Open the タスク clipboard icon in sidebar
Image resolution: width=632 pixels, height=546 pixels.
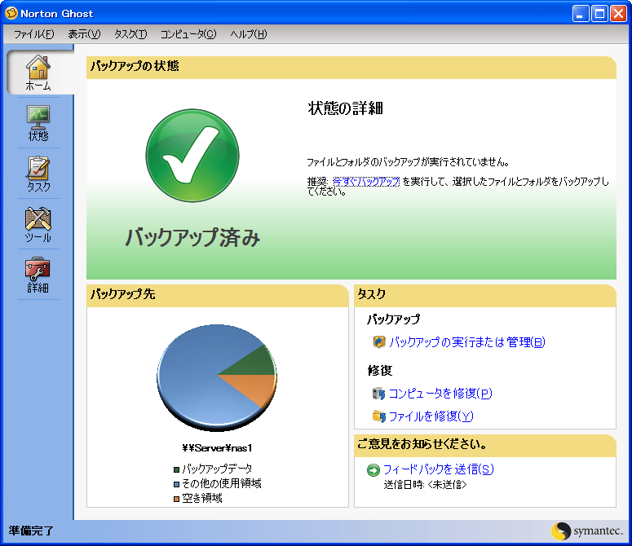click(x=38, y=169)
